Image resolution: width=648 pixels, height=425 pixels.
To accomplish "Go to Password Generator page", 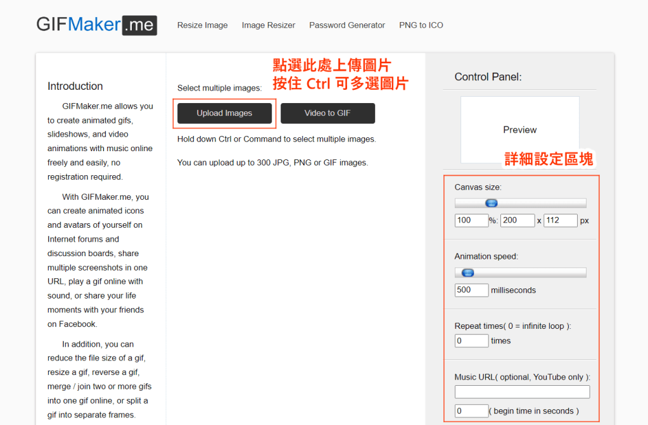I will 346,25.
